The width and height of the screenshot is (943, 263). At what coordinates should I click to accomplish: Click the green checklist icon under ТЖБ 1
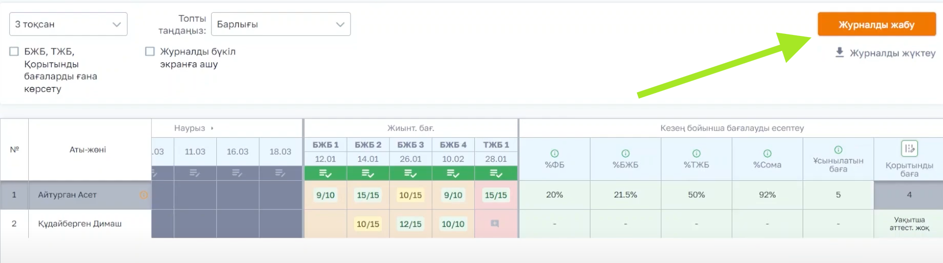496,173
